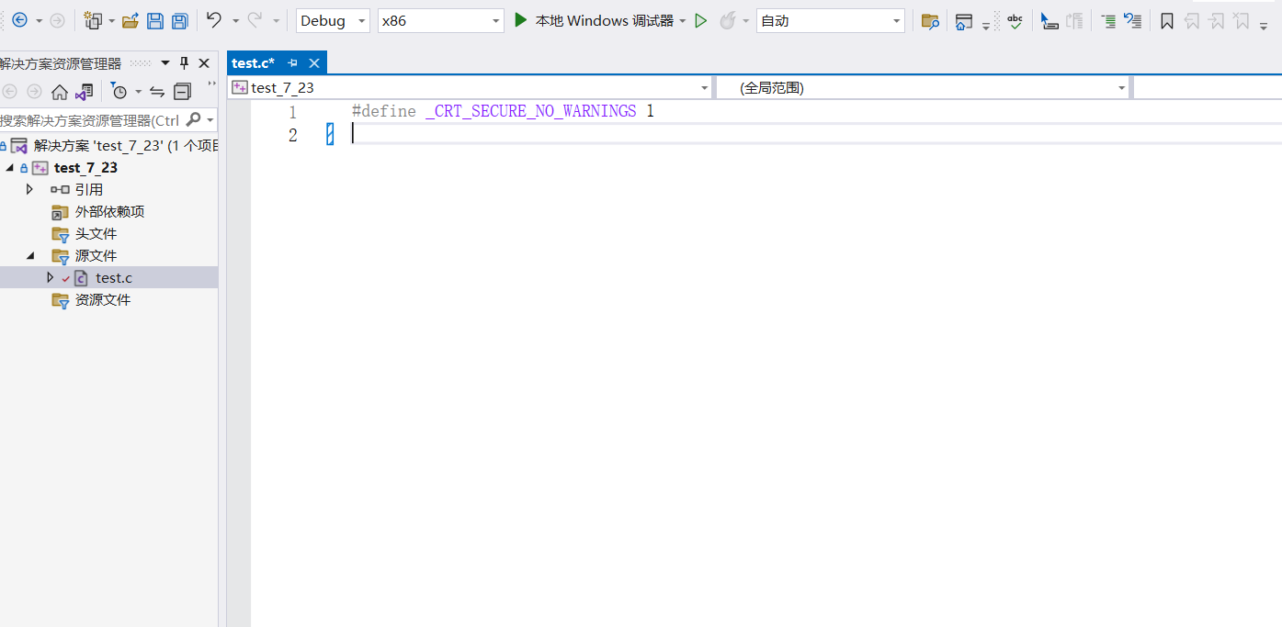Pin the test.c document tab
This screenshot has height=627, width=1282.
pyautogui.click(x=294, y=62)
